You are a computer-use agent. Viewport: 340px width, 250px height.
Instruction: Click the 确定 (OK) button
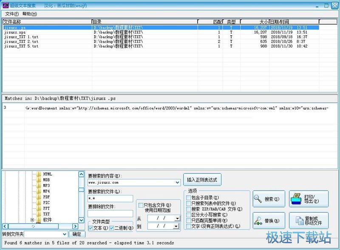click(76, 234)
